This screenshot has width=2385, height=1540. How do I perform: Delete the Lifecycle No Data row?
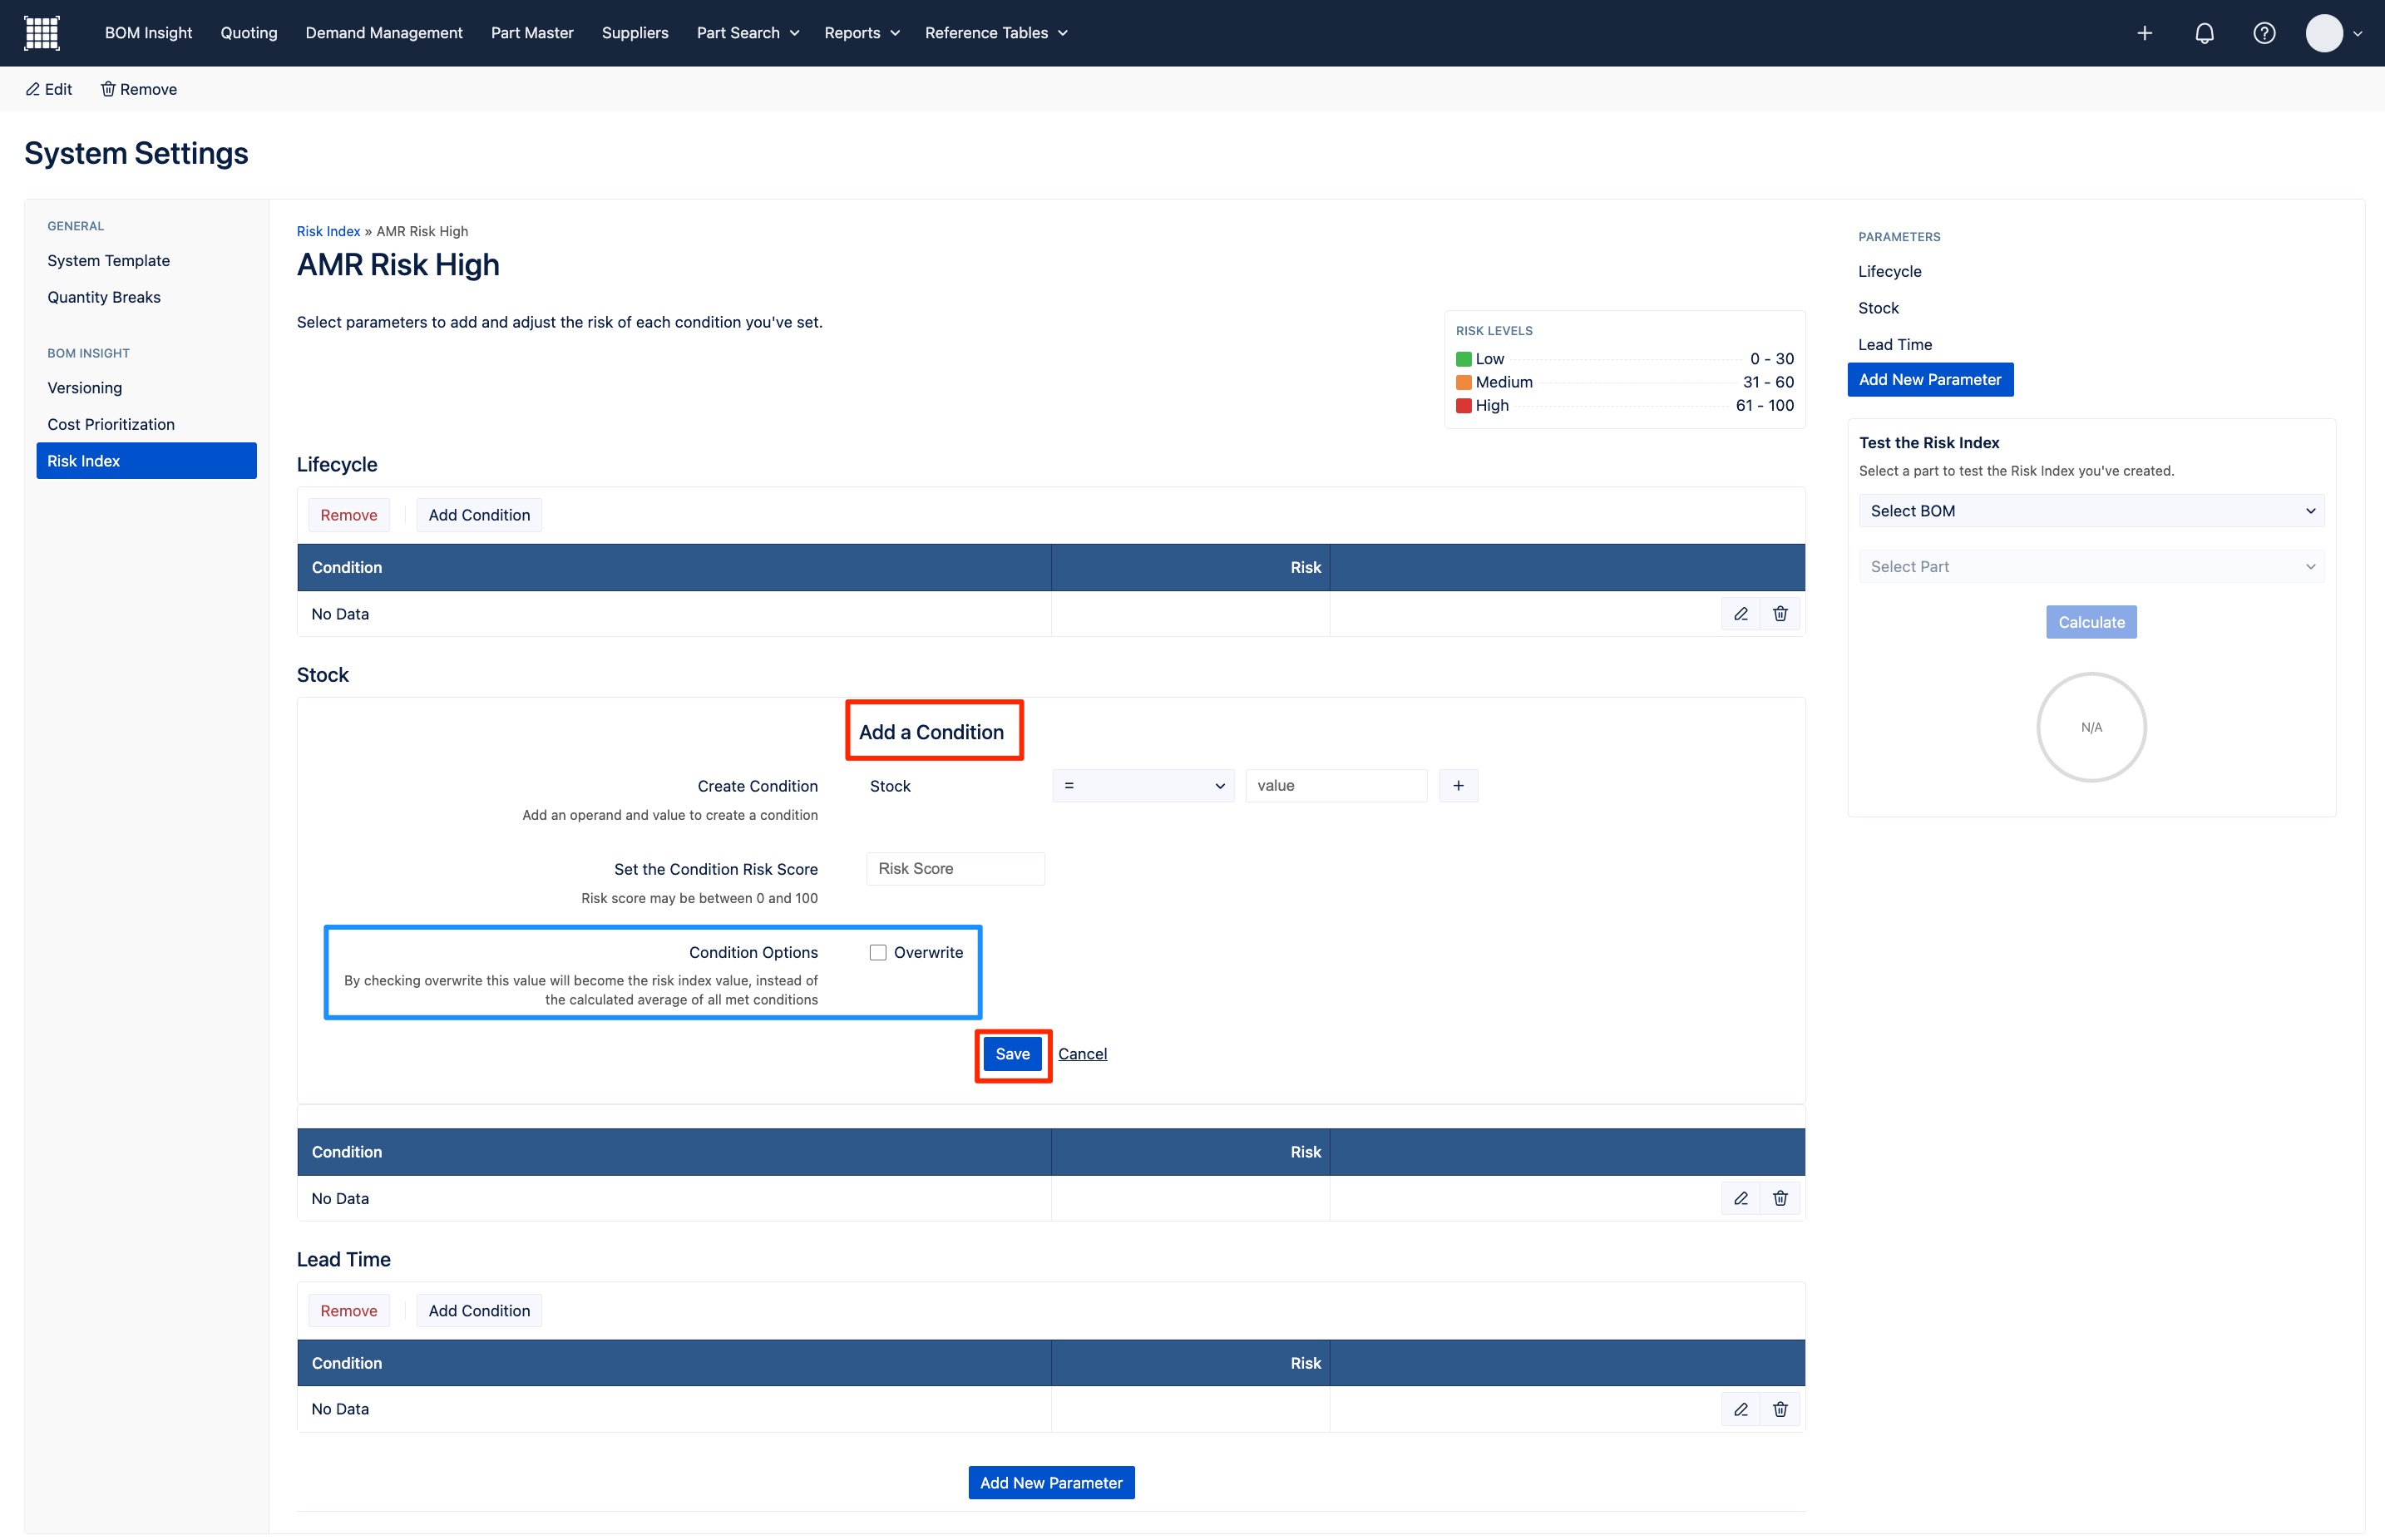click(x=1780, y=614)
